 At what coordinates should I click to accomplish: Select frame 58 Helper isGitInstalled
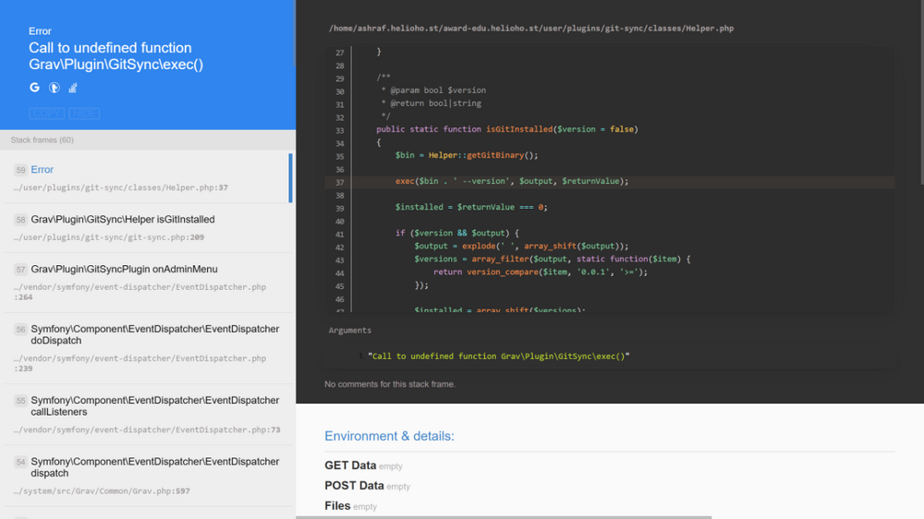(147, 228)
